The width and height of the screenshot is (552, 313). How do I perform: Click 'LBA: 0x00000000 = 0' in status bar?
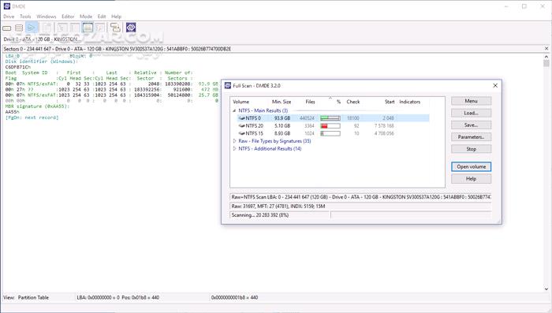pos(99,297)
